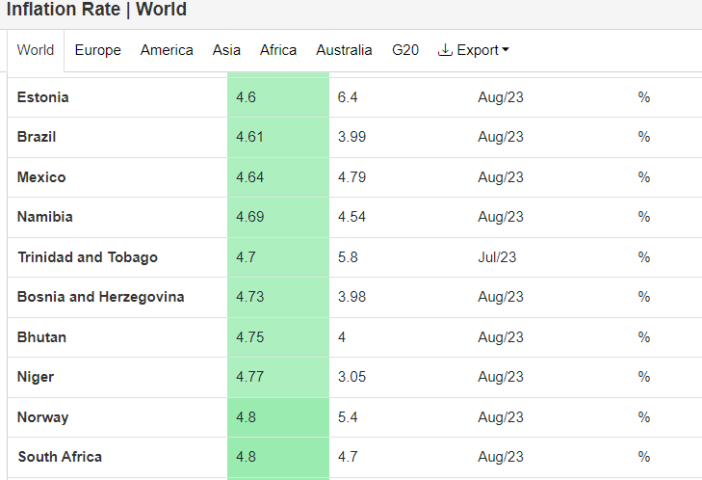
Task: Open the Bhutan country link
Action: 41,337
